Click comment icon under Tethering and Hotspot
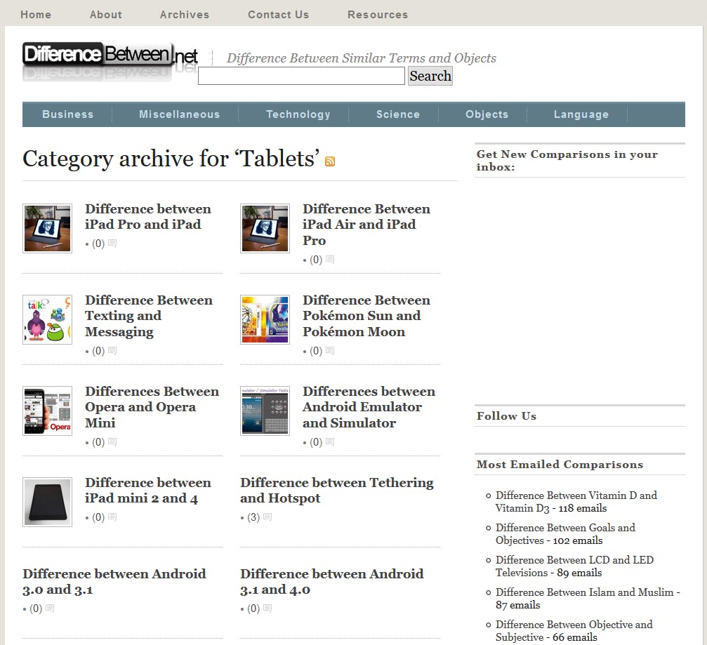Viewport: 707px width, 645px height. pyautogui.click(x=267, y=517)
